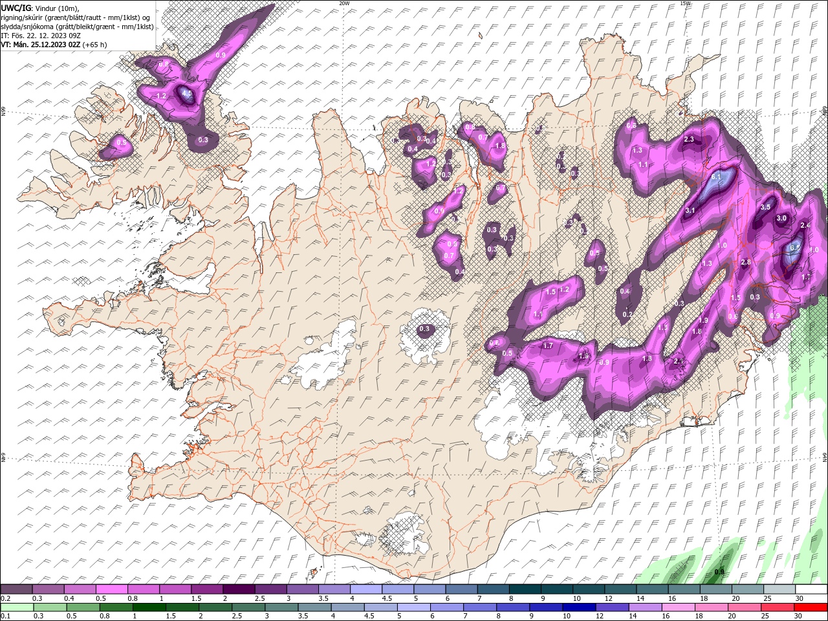828x621 pixels.
Task: Click the '2.8' snowfall value on the map
Action: [746, 262]
